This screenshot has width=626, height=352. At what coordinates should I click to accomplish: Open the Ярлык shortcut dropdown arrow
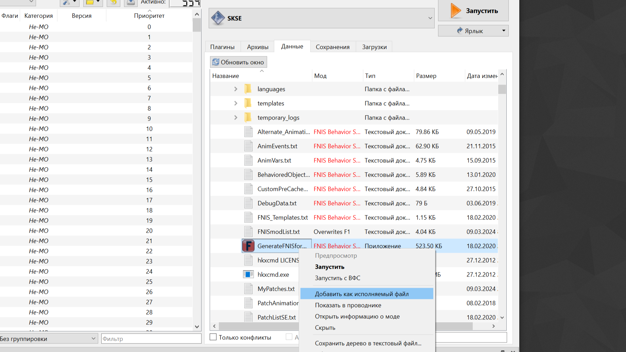pyautogui.click(x=503, y=31)
